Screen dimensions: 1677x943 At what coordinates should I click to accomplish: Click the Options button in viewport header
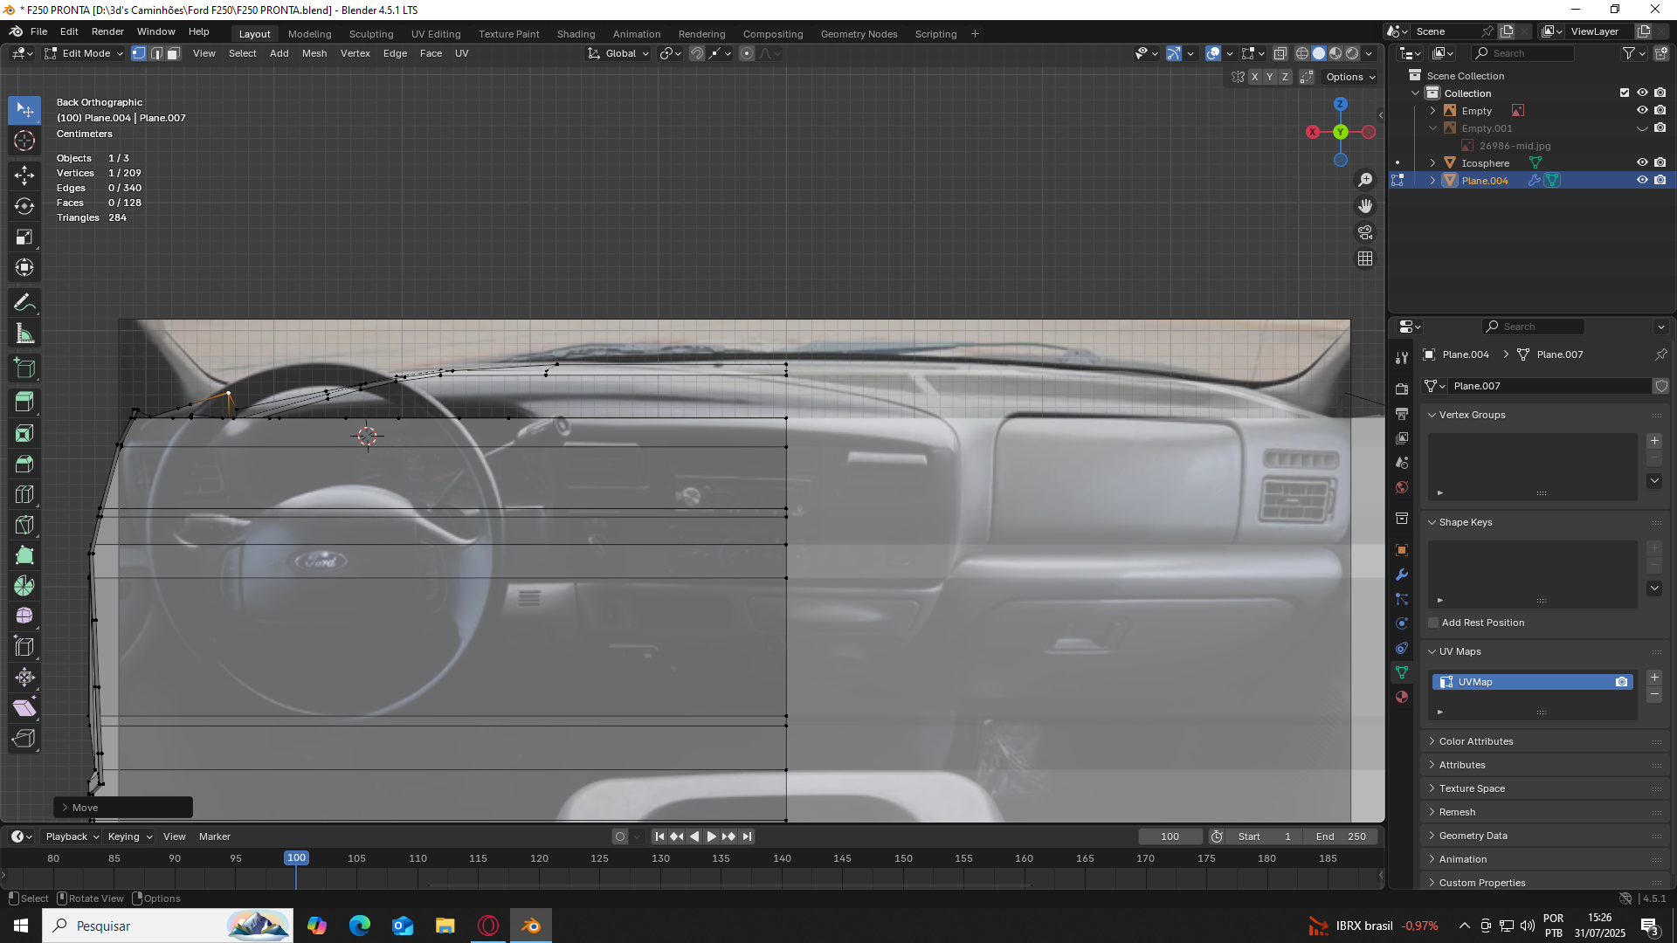pos(1349,77)
